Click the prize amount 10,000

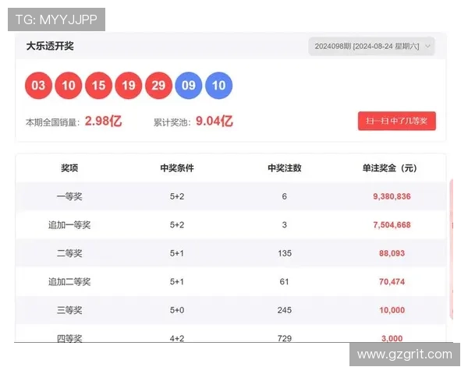click(392, 310)
